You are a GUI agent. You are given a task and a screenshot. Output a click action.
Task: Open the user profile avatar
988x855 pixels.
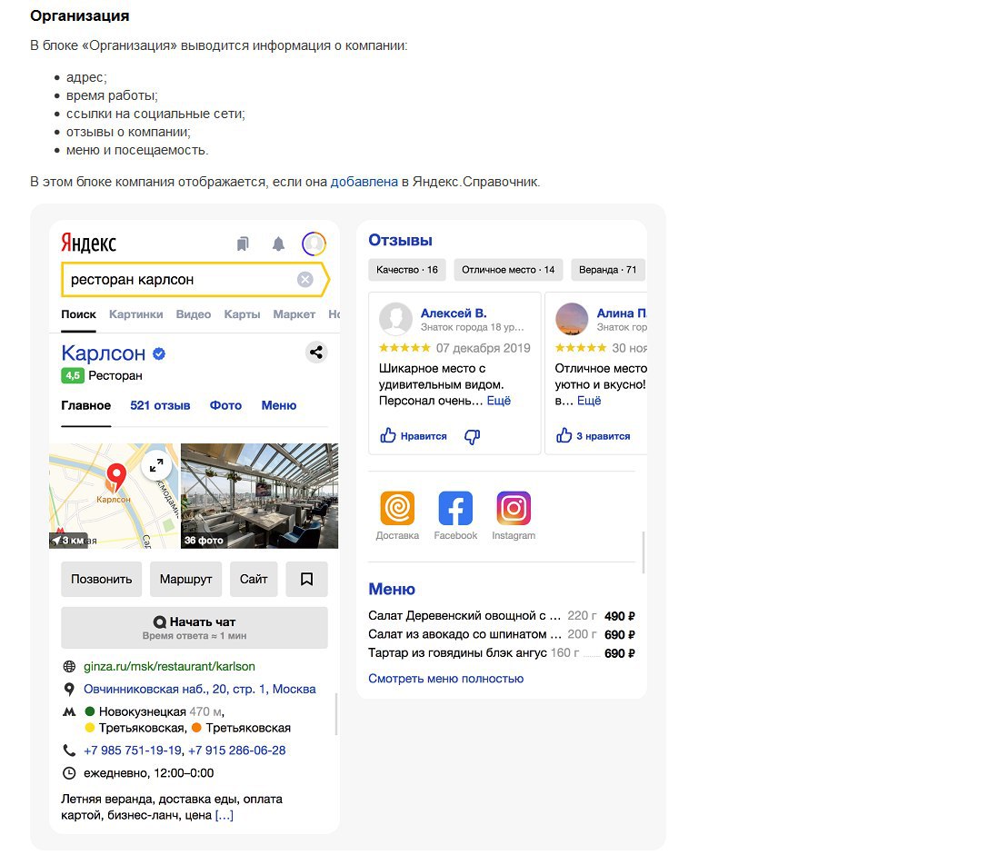click(x=314, y=244)
